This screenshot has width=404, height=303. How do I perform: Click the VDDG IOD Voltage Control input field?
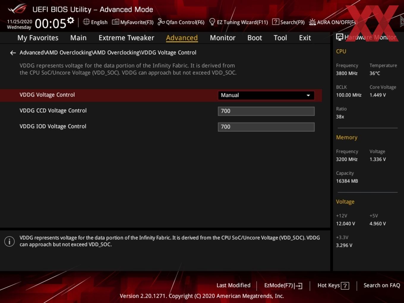pyautogui.click(x=266, y=127)
